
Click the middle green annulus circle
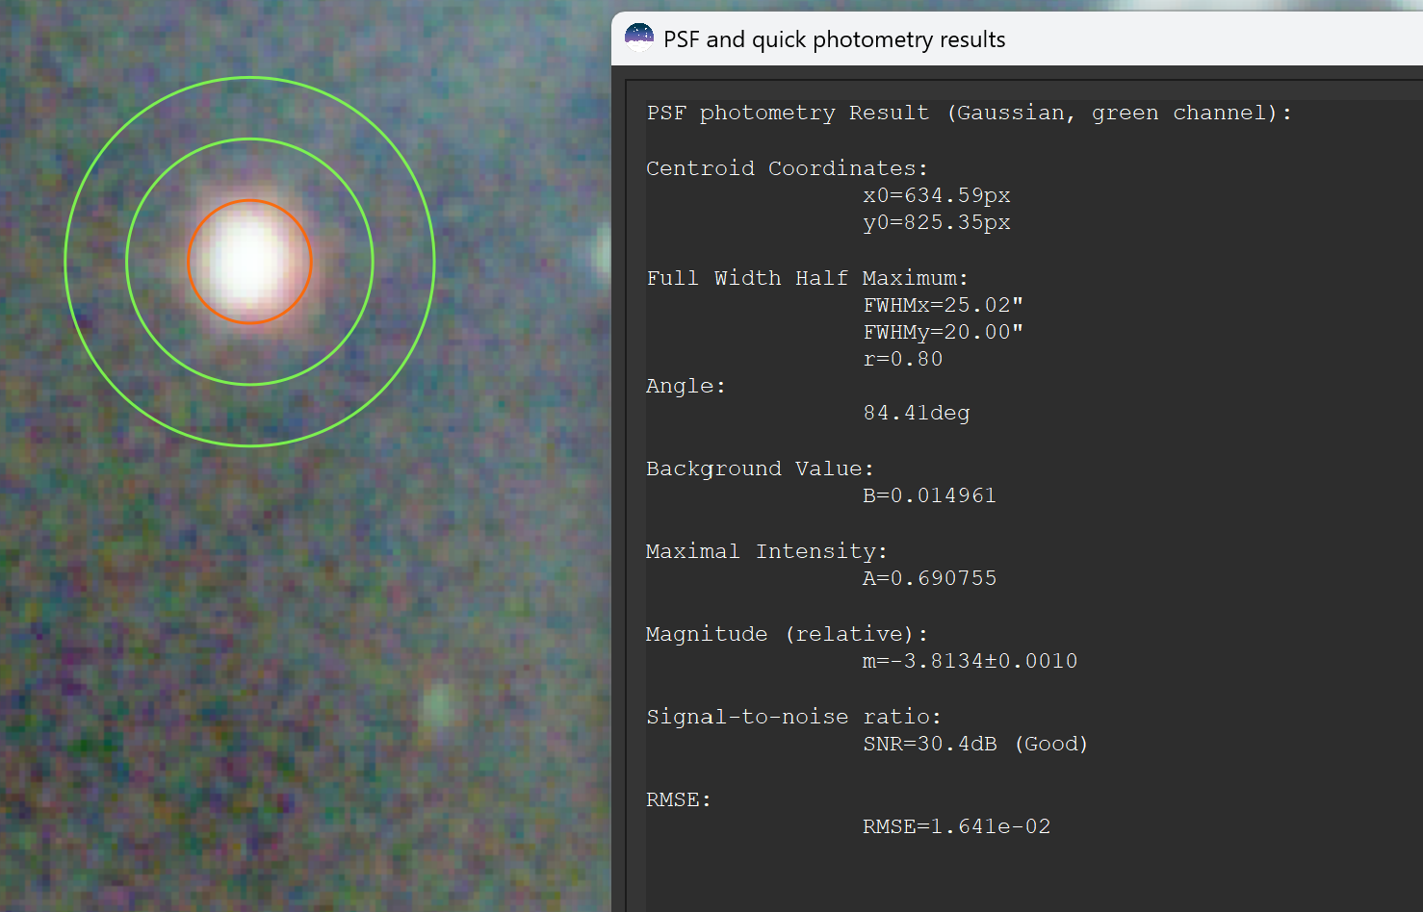tap(249, 140)
